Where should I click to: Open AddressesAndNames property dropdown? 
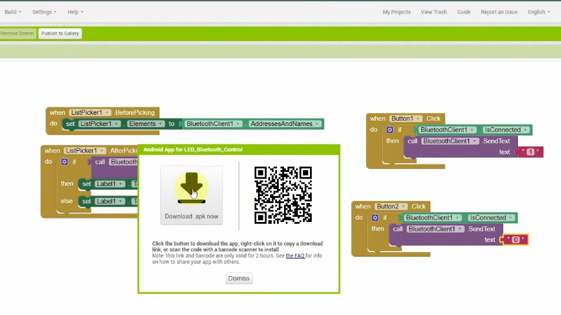[x=318, y=124]
